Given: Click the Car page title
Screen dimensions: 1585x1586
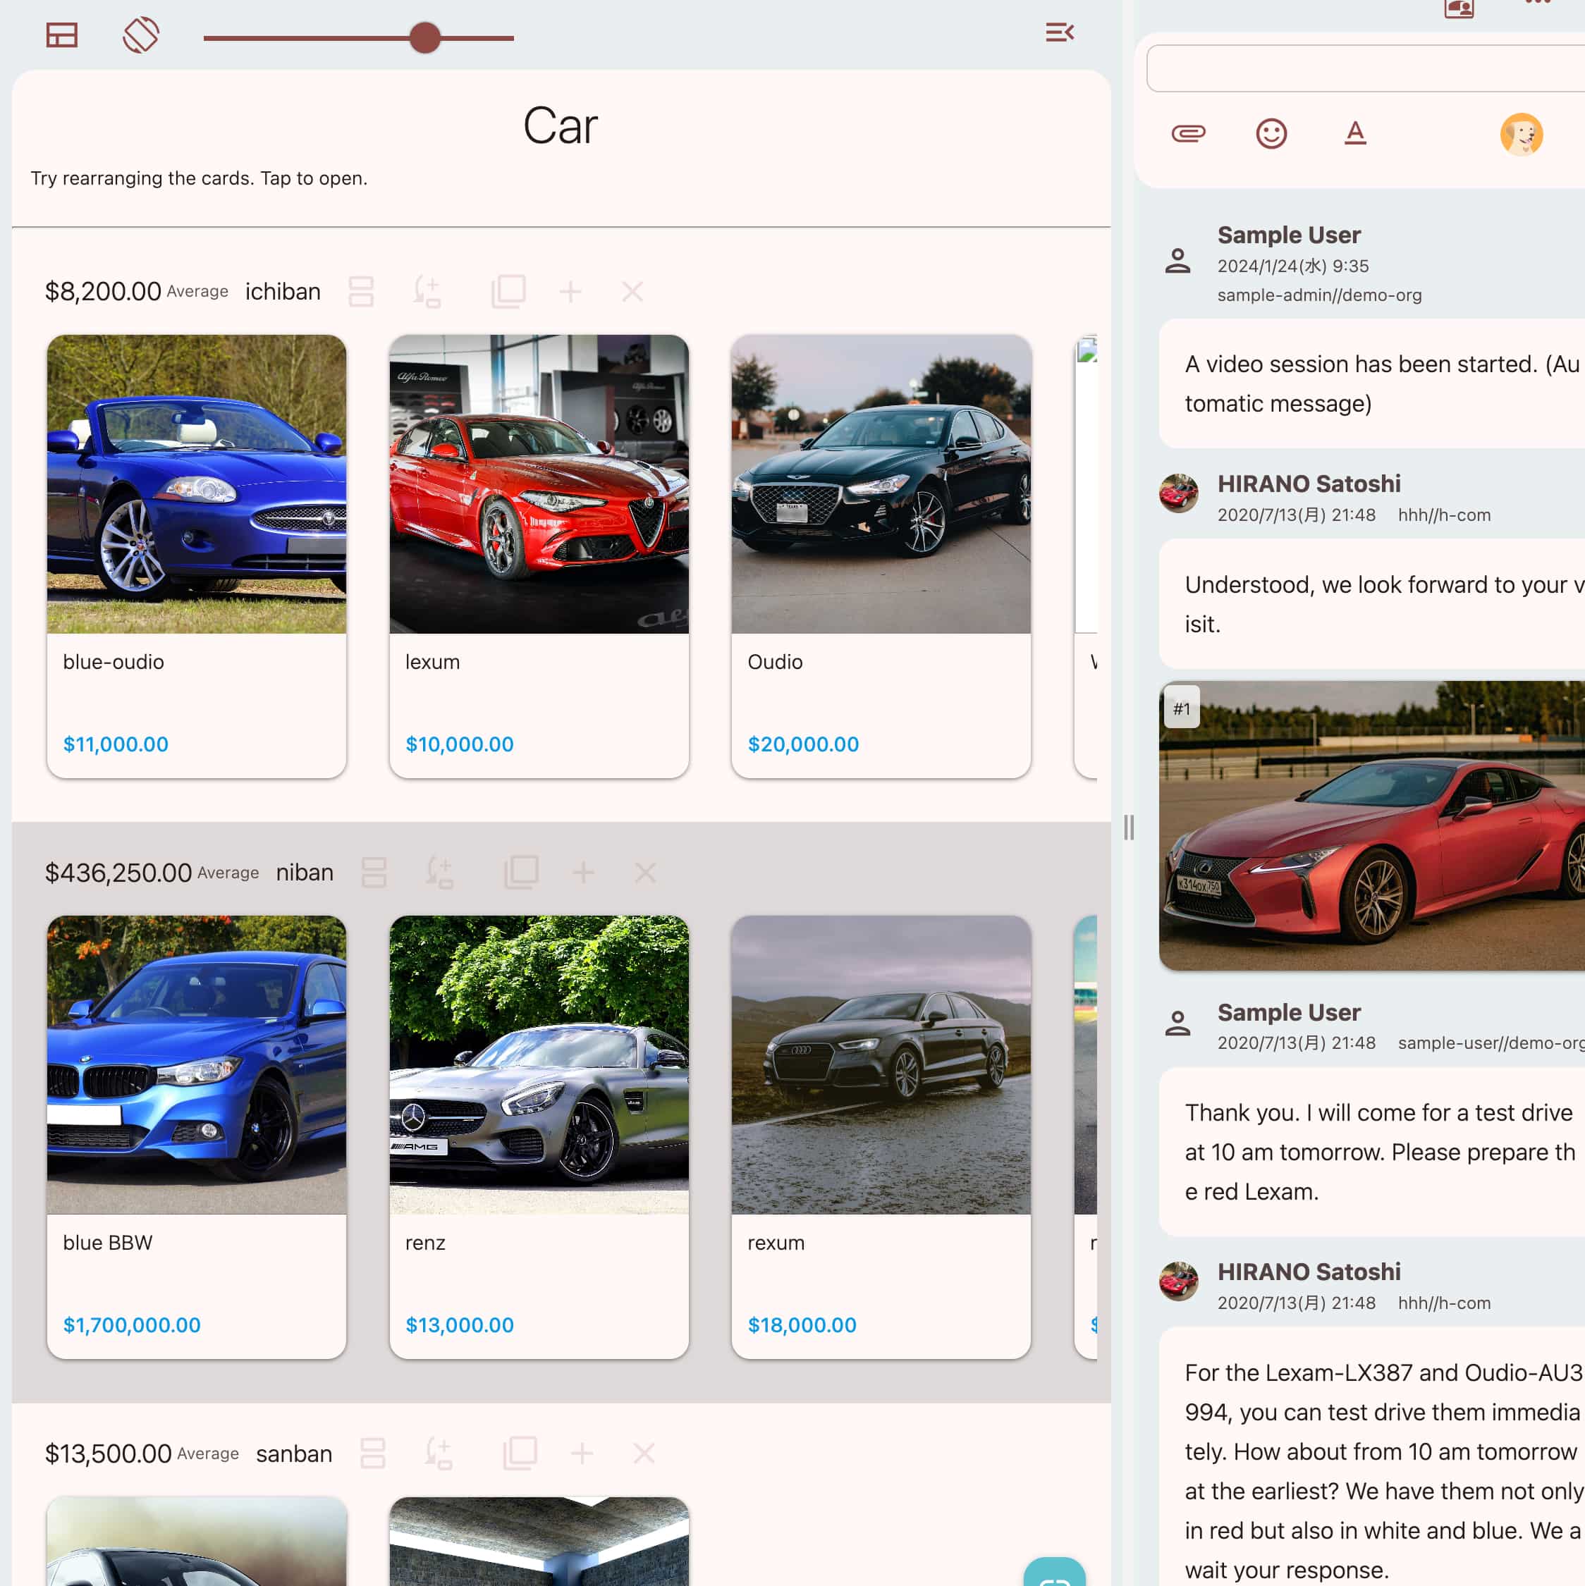Looking at the screenshot, I should pos(561,126).
